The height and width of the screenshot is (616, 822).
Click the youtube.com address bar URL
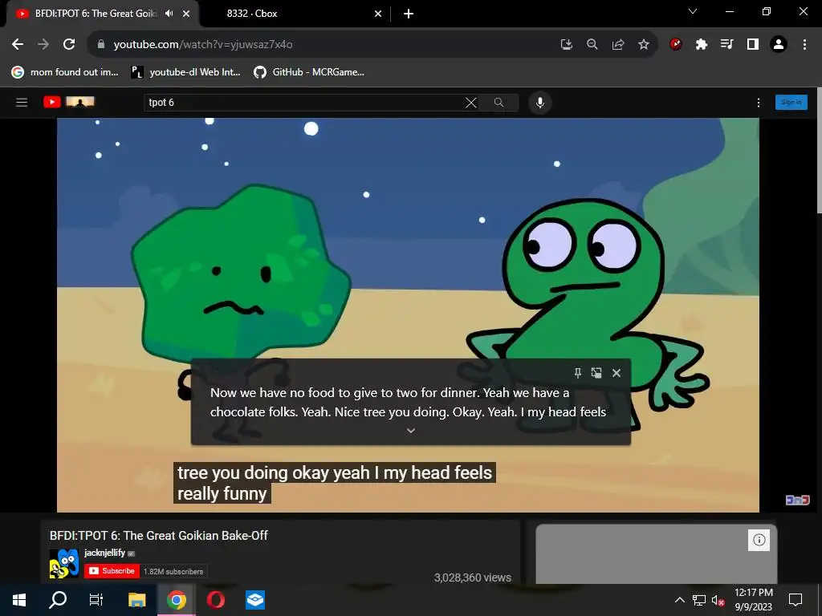pos(203,45)
